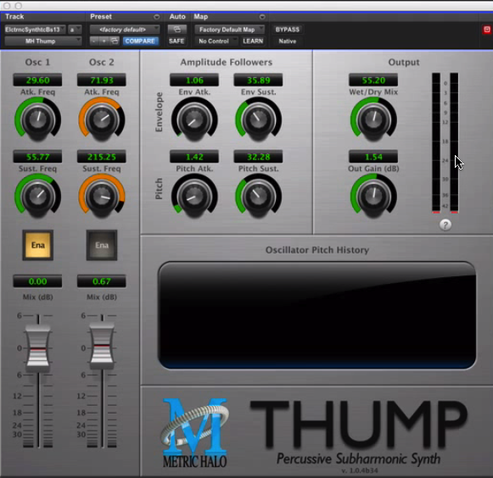Click the left output level meter

pyautogui.click(x=436, y=143)
